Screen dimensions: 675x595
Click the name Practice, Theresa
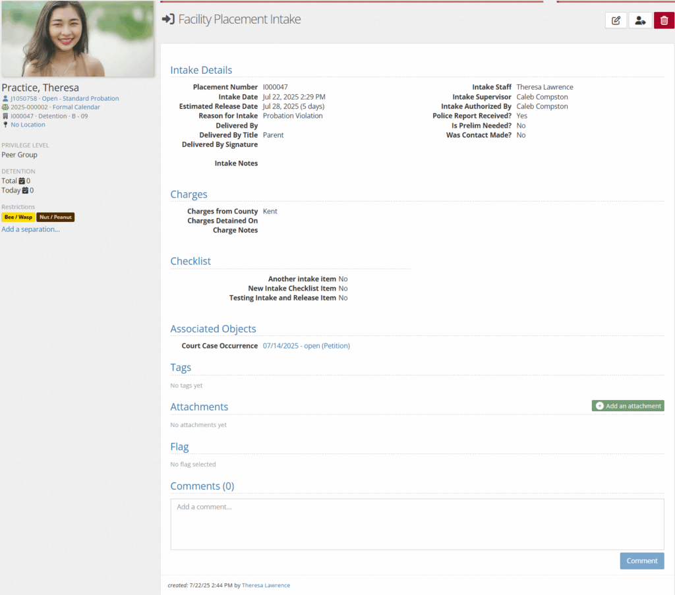[x=40, y=88]
